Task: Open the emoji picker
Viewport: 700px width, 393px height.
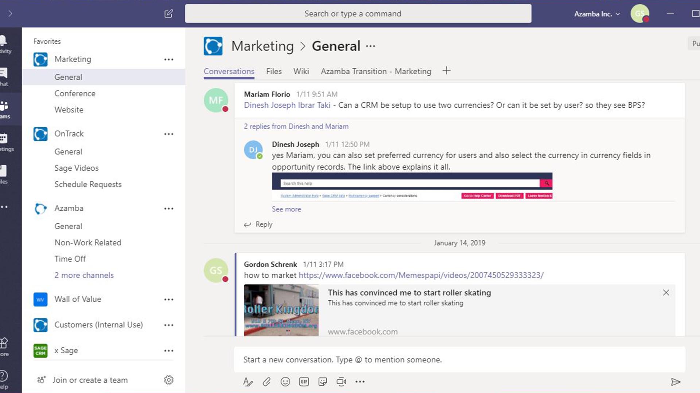Action: [285, 382]
